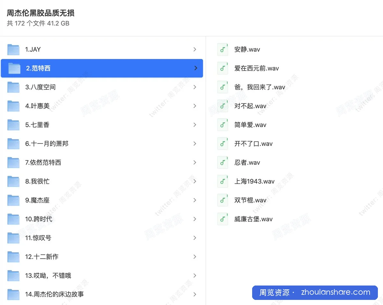Screen dimensions: 383x305
Task: Expand the 8.我很忙 folder chevron
Action: [x=195, y=181]
